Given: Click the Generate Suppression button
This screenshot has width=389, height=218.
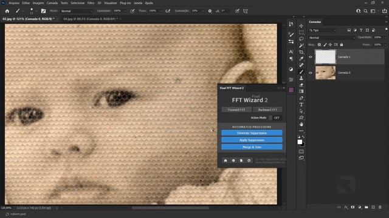Looking at the screenshot, I should (x=252, y=133).
